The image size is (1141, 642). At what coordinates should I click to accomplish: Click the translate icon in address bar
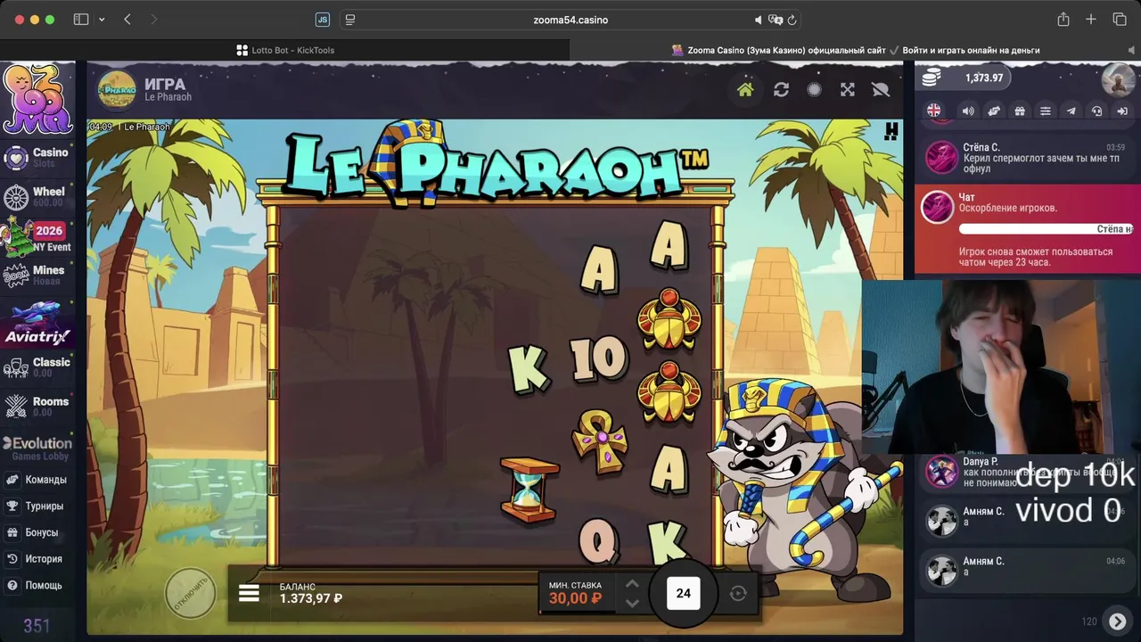(776, 20)
